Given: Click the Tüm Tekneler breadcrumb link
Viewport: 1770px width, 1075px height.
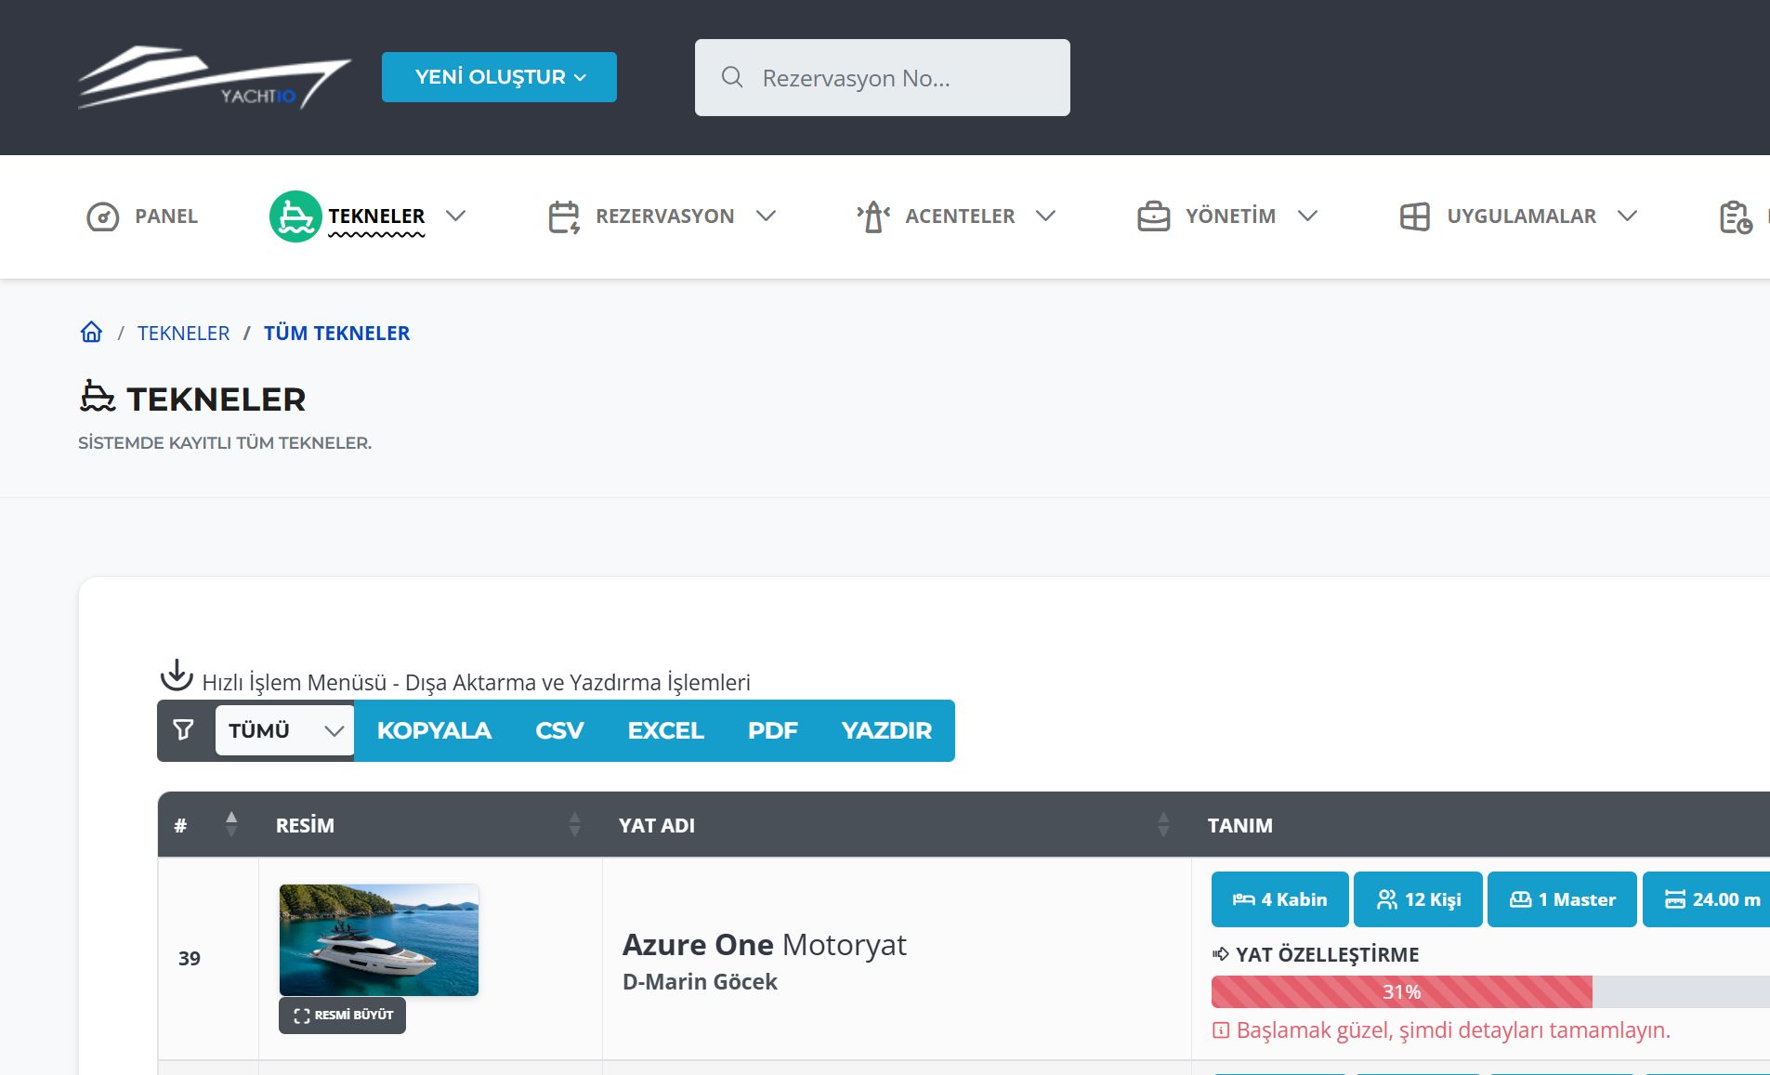Looking at the screenshot, I should click(x=336, y=333).
